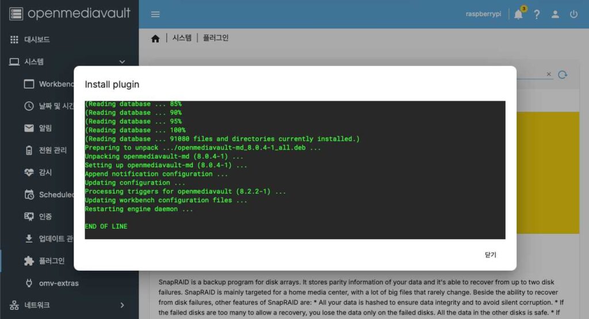Open 업데이트 관리 in the sidebar
The height and width of the screenshot is (319, 589).
click(x=56, y=239)
